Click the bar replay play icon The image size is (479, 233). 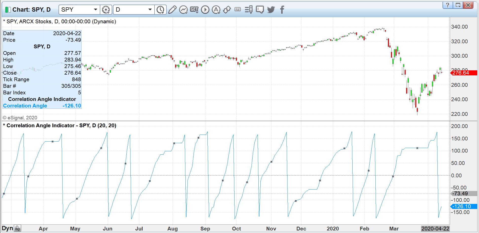coord(205,9)
